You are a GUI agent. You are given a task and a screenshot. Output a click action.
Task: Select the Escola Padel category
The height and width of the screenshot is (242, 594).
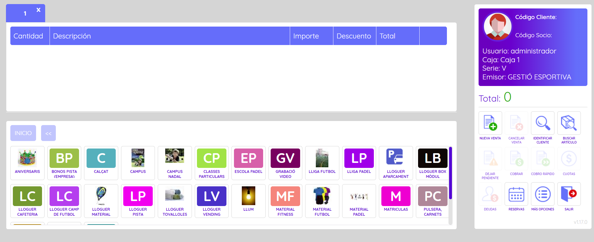[248, 163]
